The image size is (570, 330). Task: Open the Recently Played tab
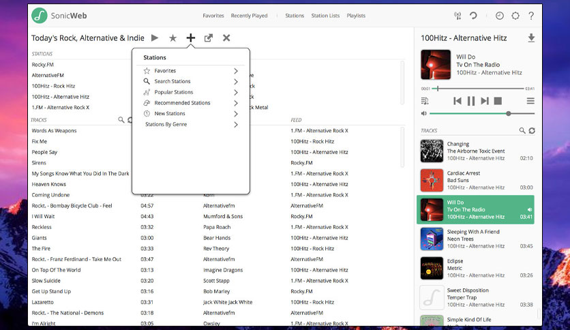point(249,16)
